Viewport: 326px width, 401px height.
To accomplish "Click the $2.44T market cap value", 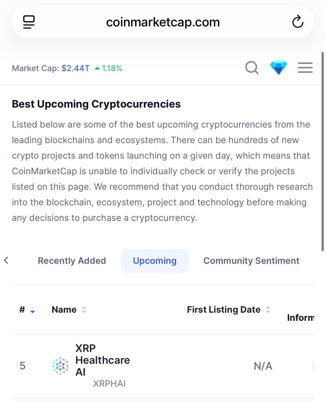I will pos(75,69).
